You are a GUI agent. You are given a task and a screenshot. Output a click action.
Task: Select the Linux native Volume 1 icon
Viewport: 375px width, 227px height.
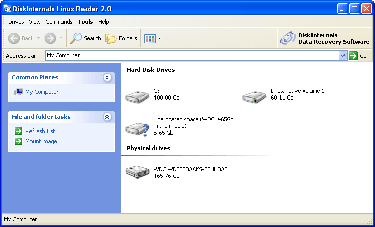point(254,97)
